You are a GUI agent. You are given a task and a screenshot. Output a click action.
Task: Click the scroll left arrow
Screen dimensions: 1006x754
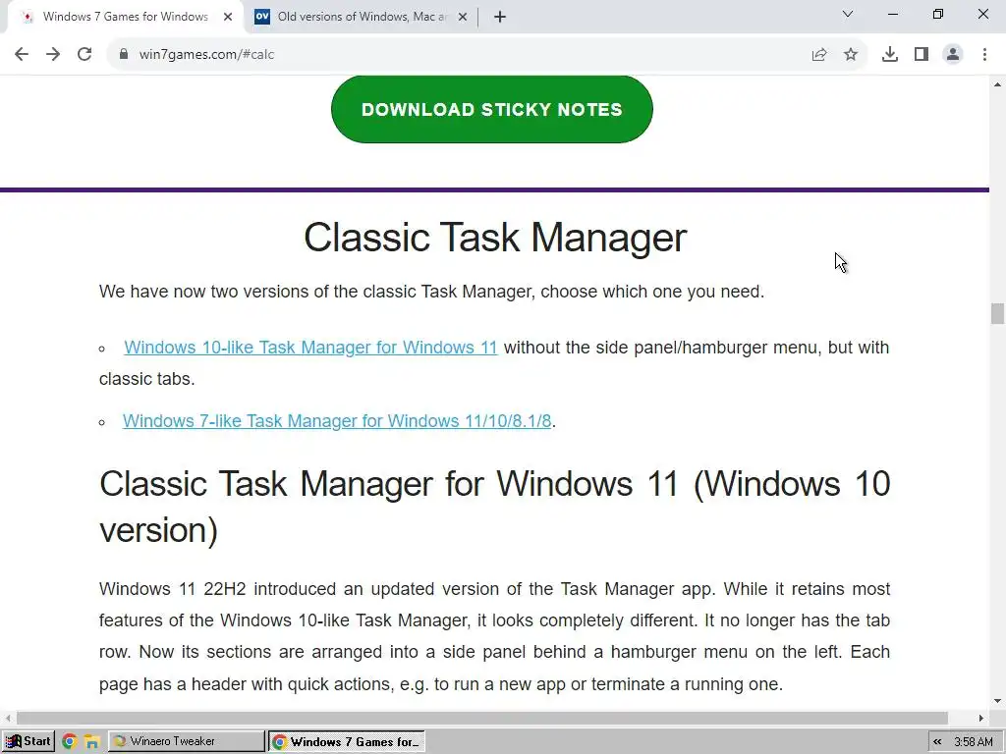click(8, 718)
